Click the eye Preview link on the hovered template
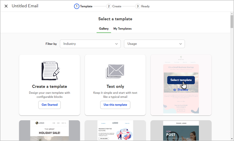The height and width of the screenshot is (141, 234). [x=181, y=90]
